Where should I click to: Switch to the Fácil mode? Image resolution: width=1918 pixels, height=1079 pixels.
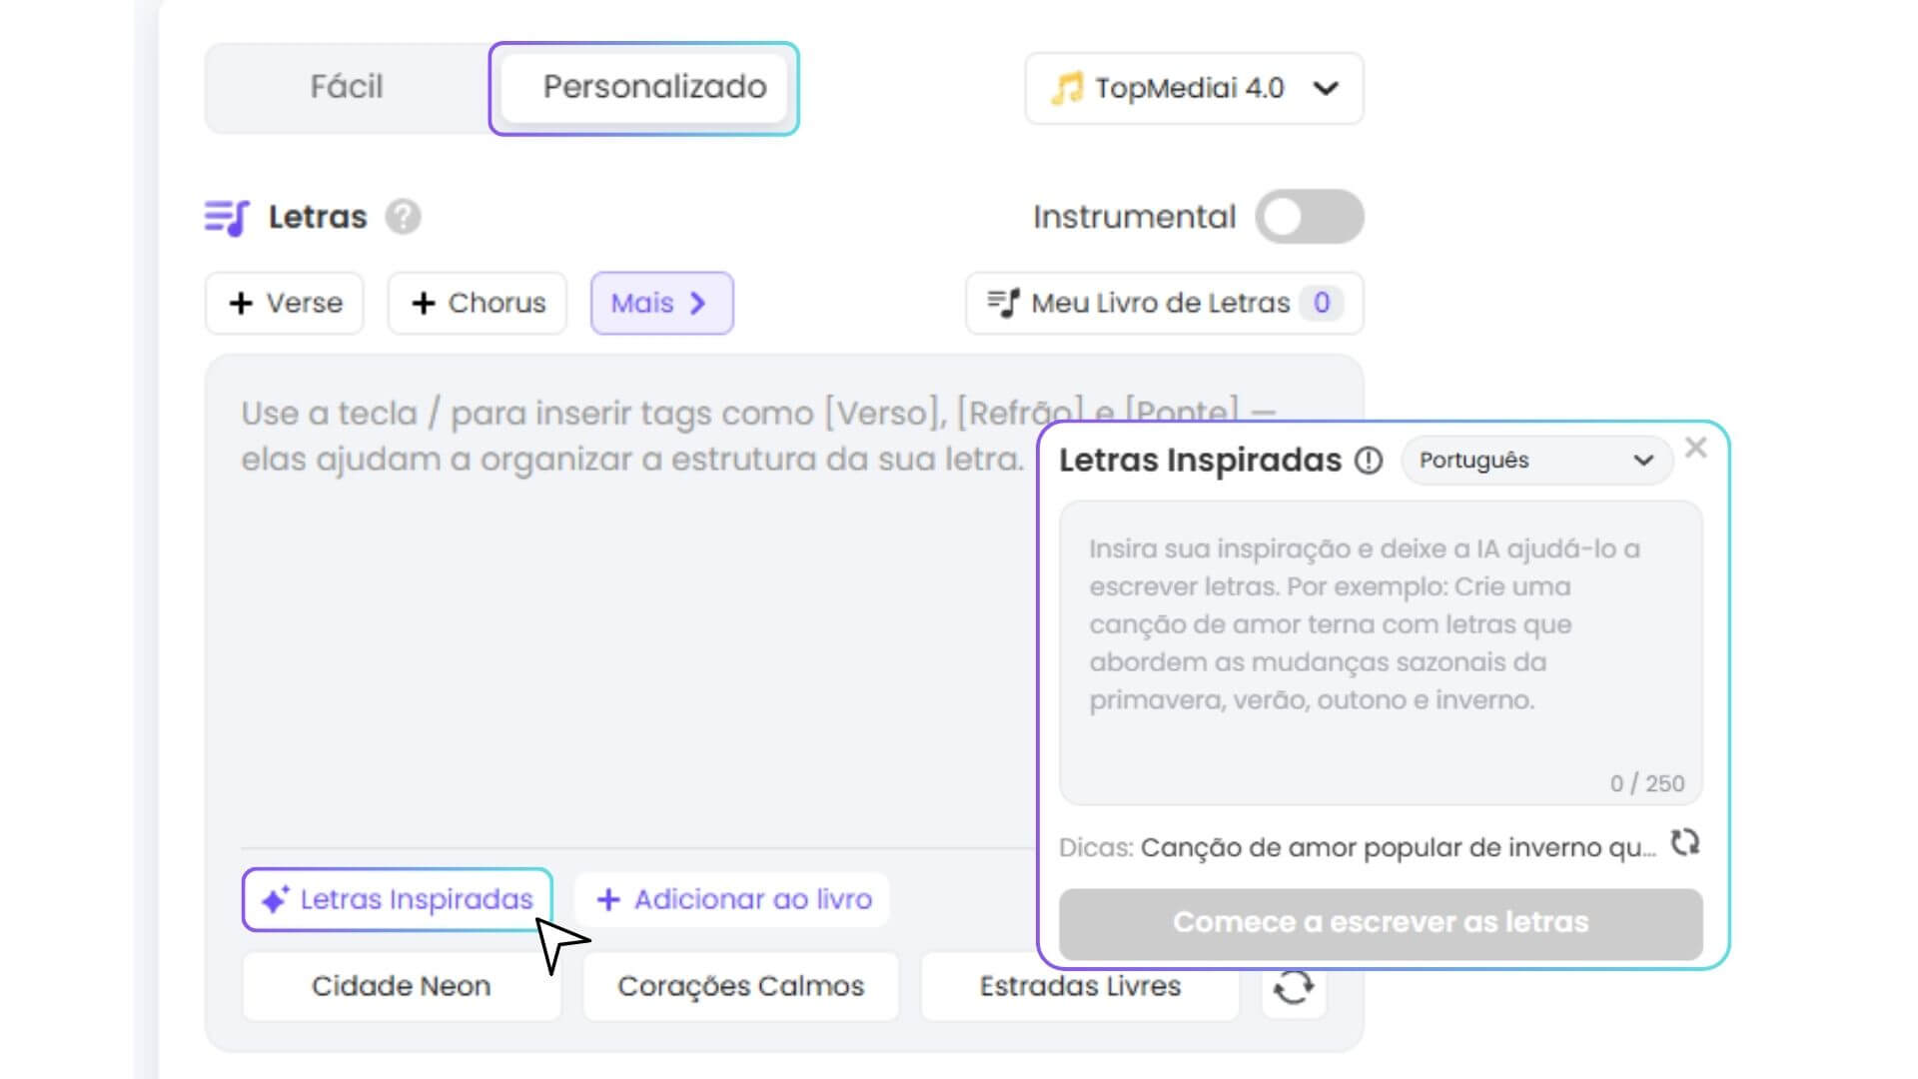coord(346,88)
